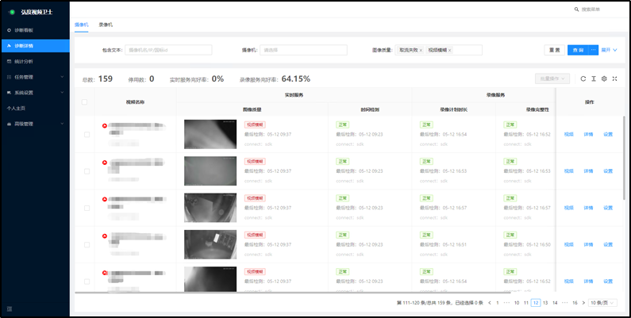Select the 摄像机 tab
The height and width of the screenshot is (318, 631).
[x=81, y=25]
